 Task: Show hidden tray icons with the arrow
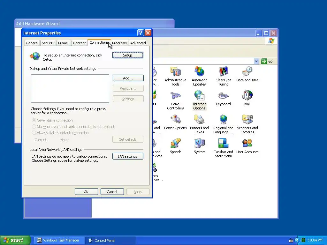(297, 241)
